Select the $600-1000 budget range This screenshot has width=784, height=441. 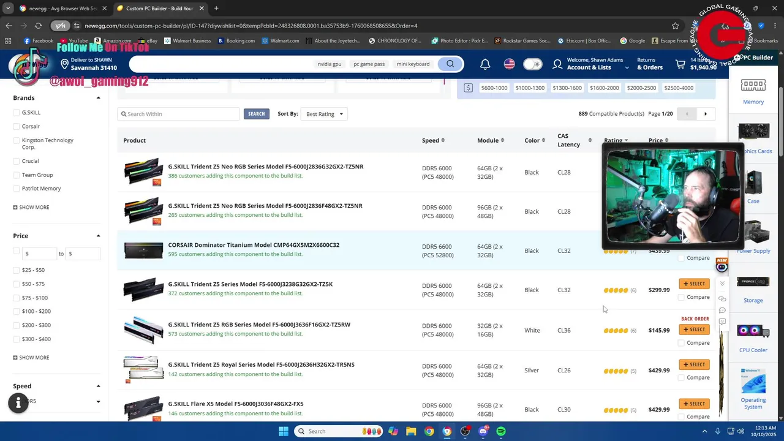(x=494, y=88)
